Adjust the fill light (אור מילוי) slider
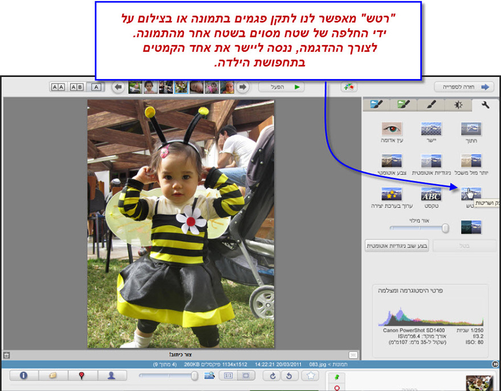Image resolution: width=501 pixels, height=391 pixels. point(444,228)
